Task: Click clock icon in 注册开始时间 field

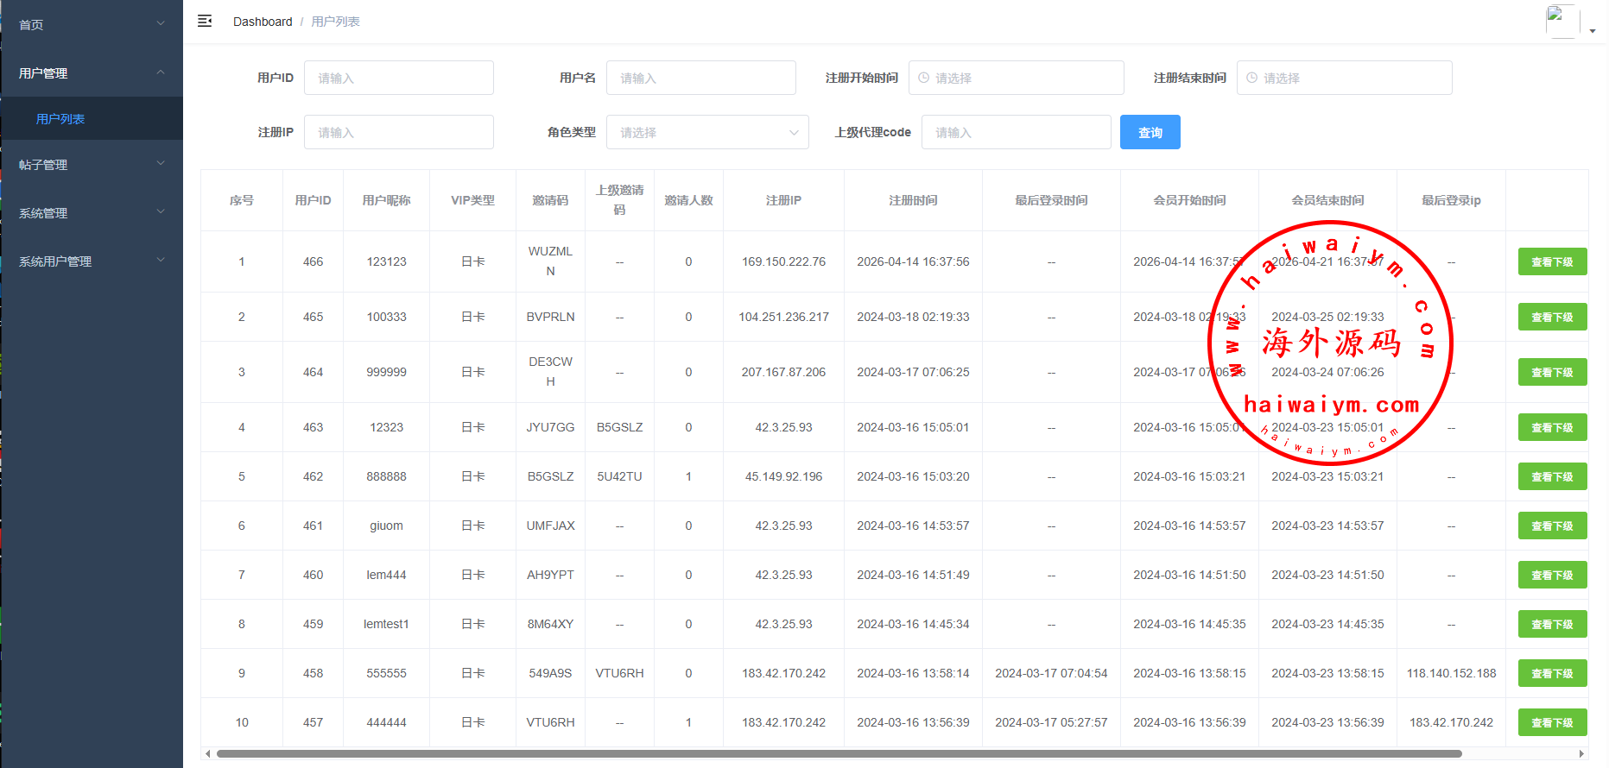Action: pyautogui.click(x=923, y=78)
